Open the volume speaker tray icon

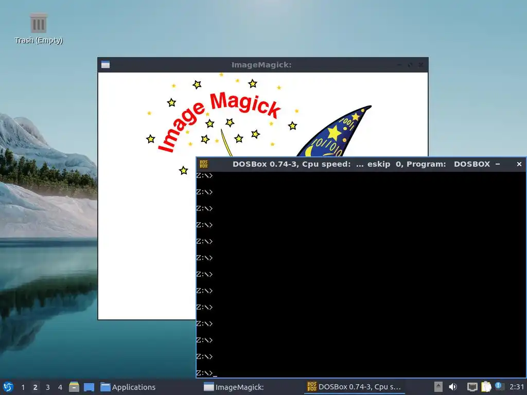coord(453,387)
